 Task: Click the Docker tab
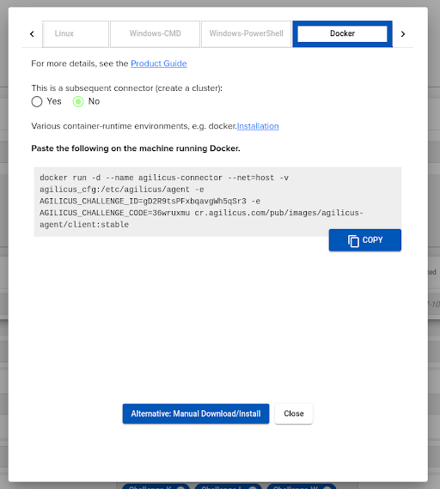tap(343, 33)
